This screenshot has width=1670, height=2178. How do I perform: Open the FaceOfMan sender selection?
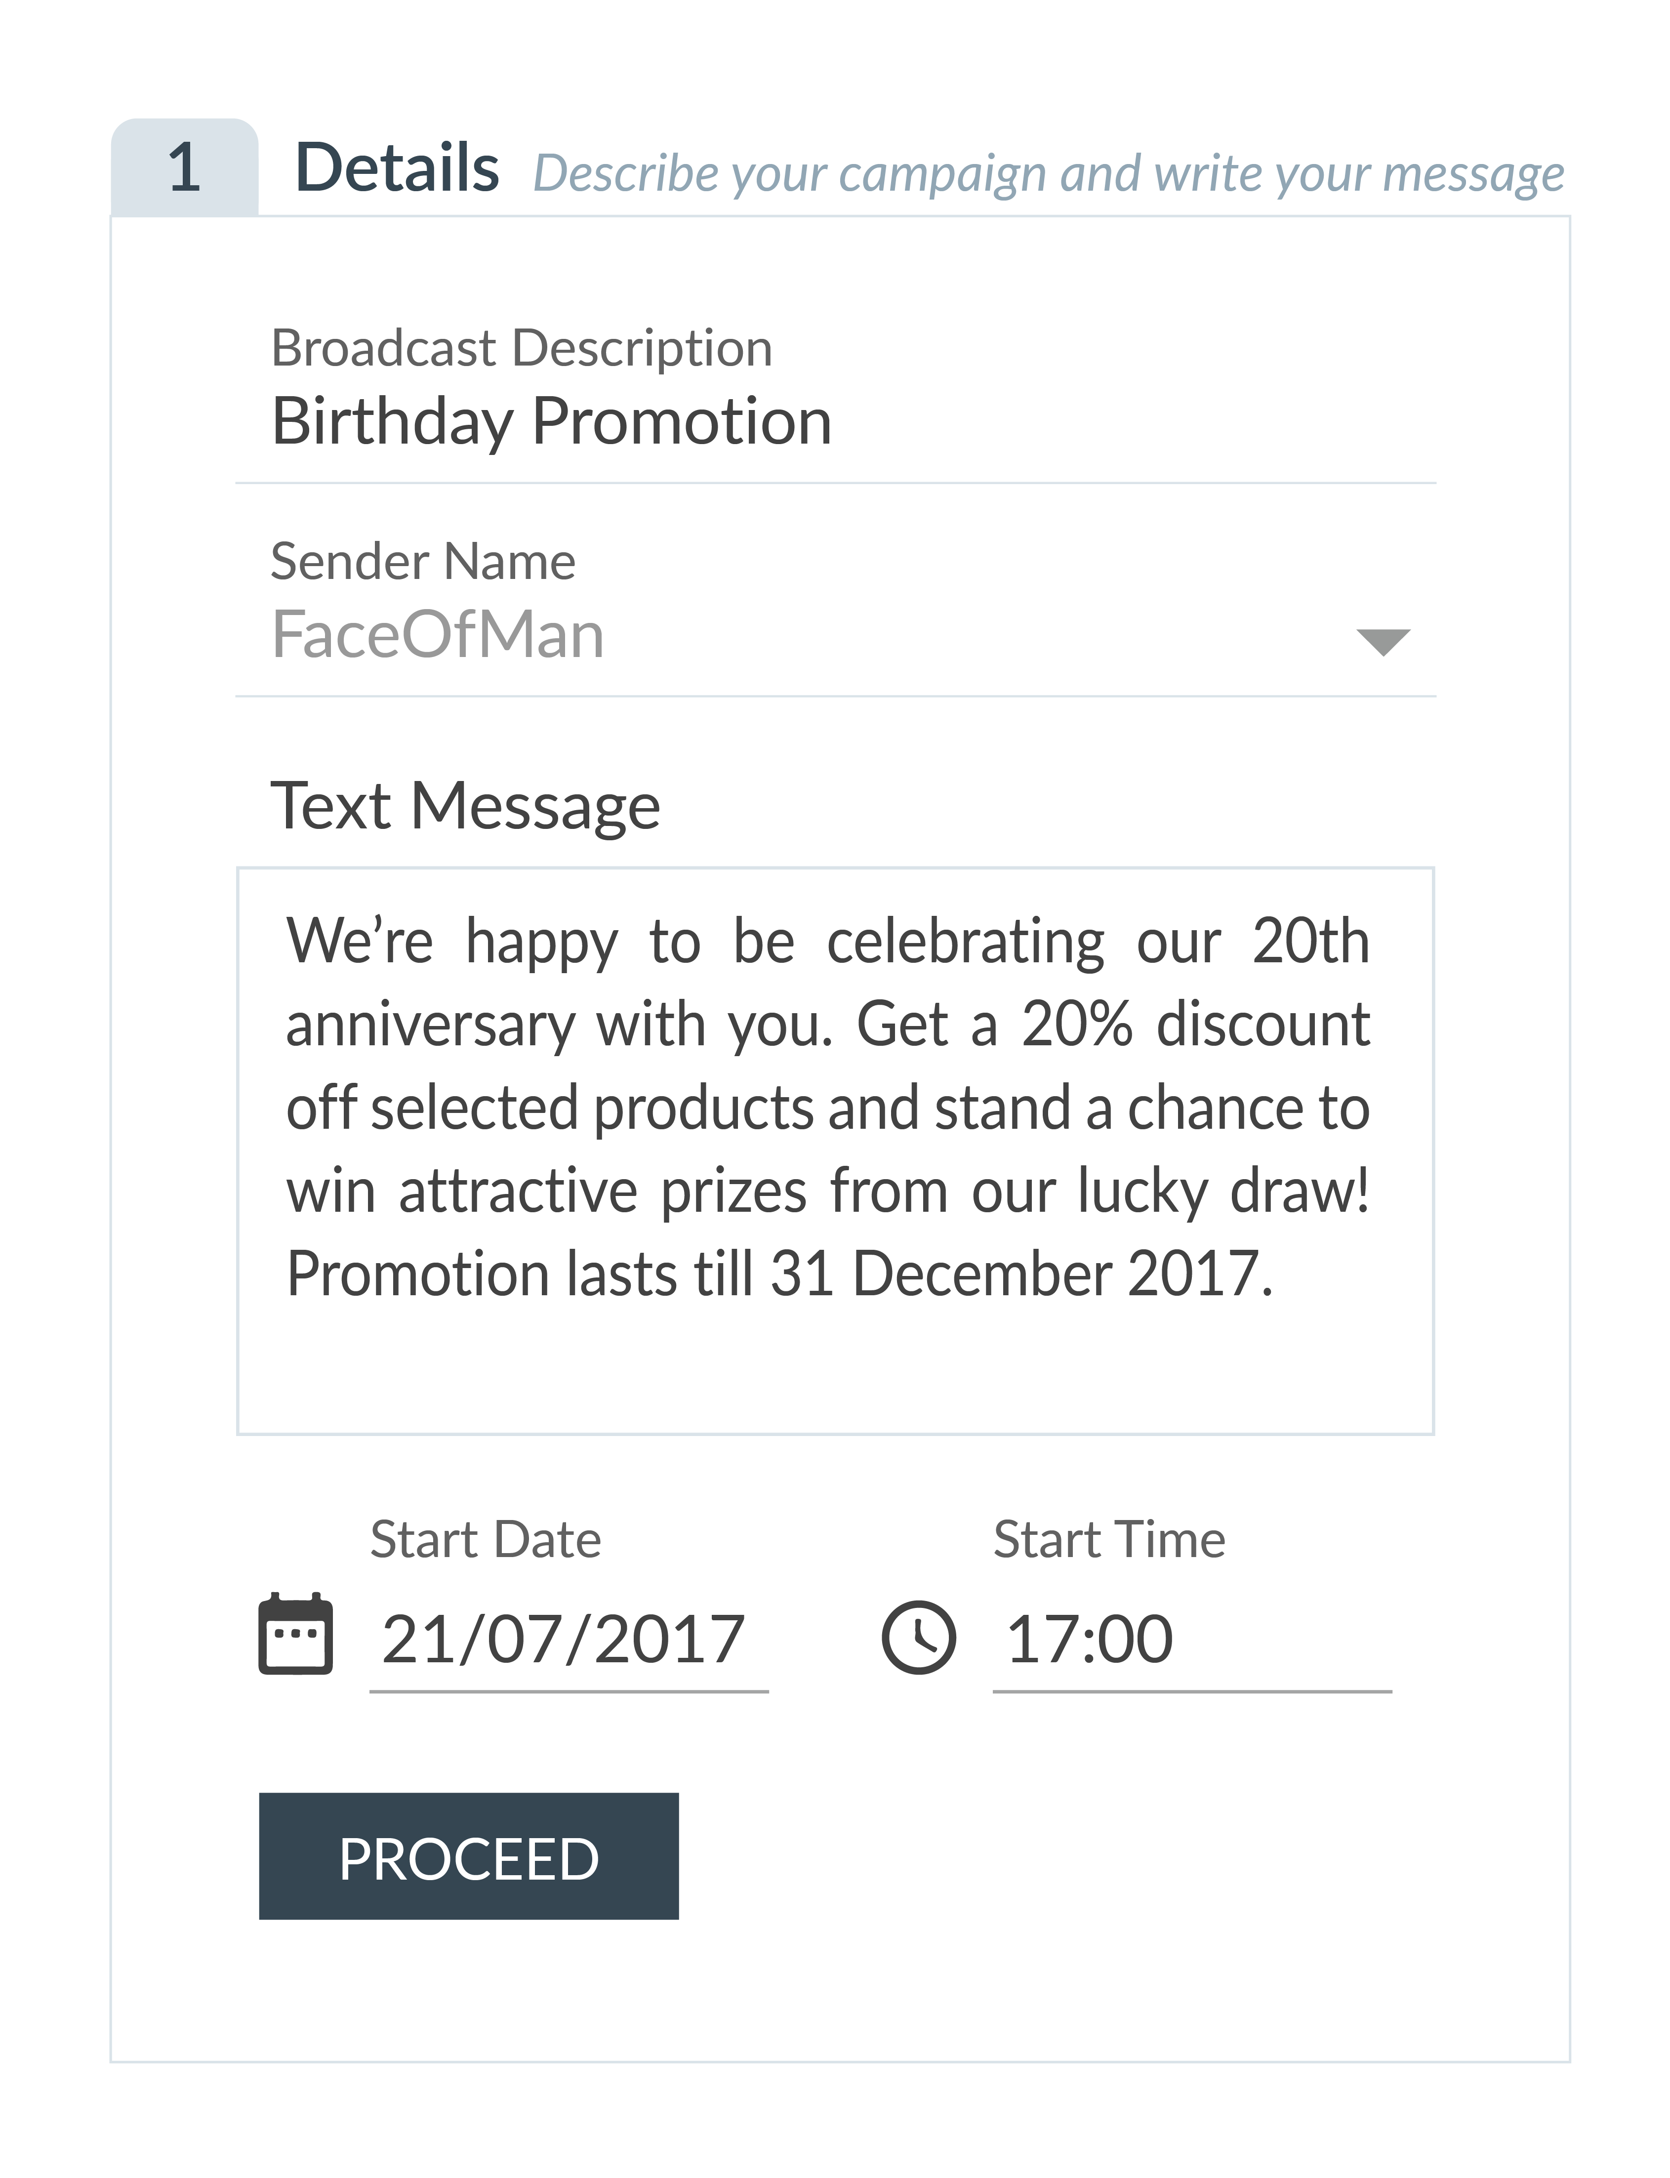(835, 634)
